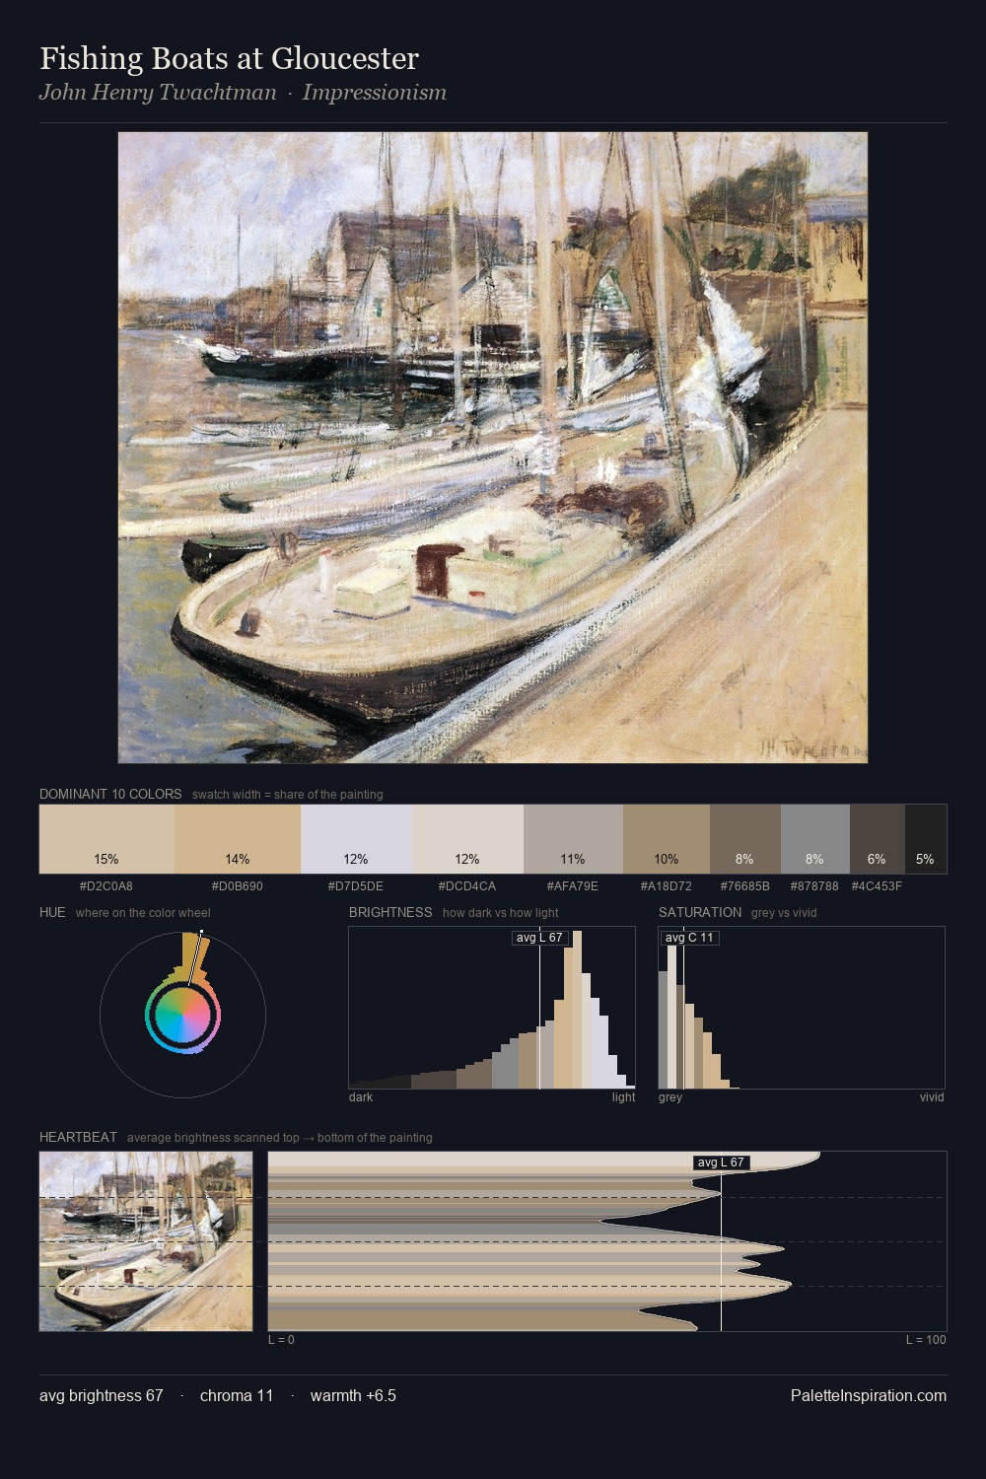The image size is (986, 1479).
Task: Click footer text 'warmth +6.5'
Action: click(x=353, y=1396)
